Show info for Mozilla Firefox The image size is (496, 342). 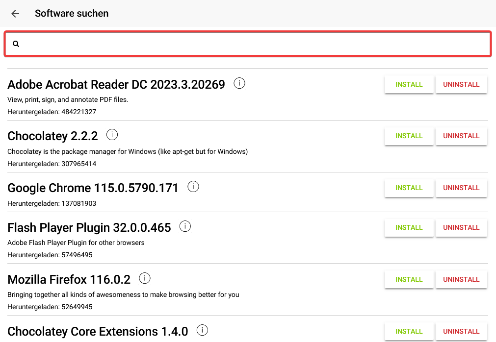[145, 278]
